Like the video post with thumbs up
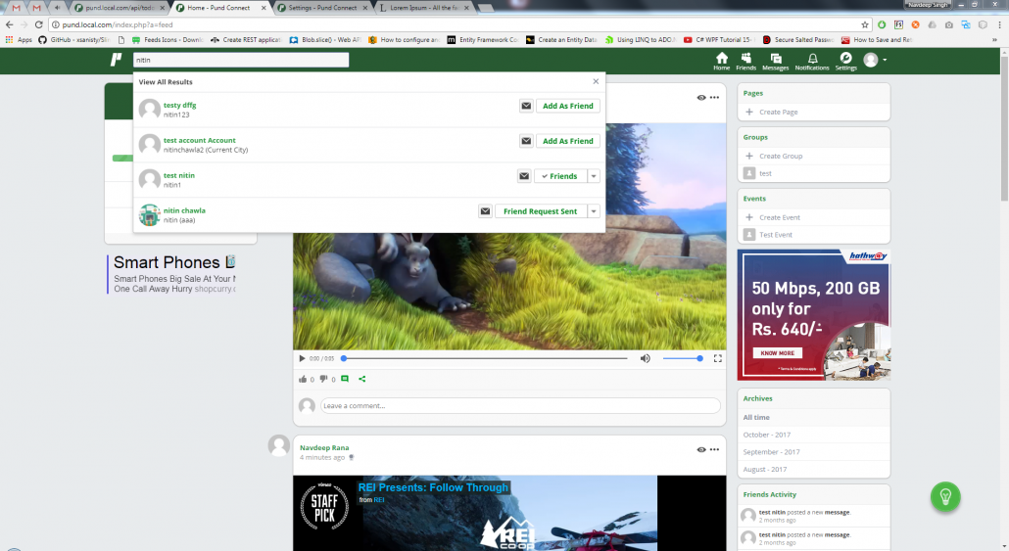The image size is (1009, 551). (x=303, y=379)
